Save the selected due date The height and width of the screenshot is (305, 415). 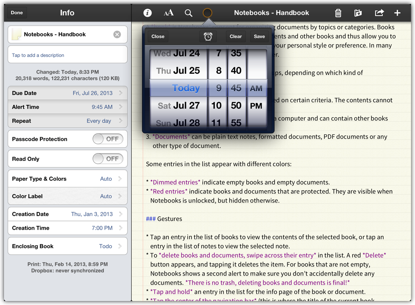coord(259,37)
